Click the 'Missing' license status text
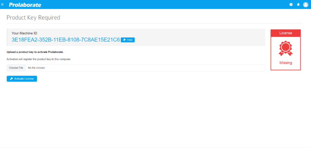Screen dimensions: 311x148 (285, 63)
